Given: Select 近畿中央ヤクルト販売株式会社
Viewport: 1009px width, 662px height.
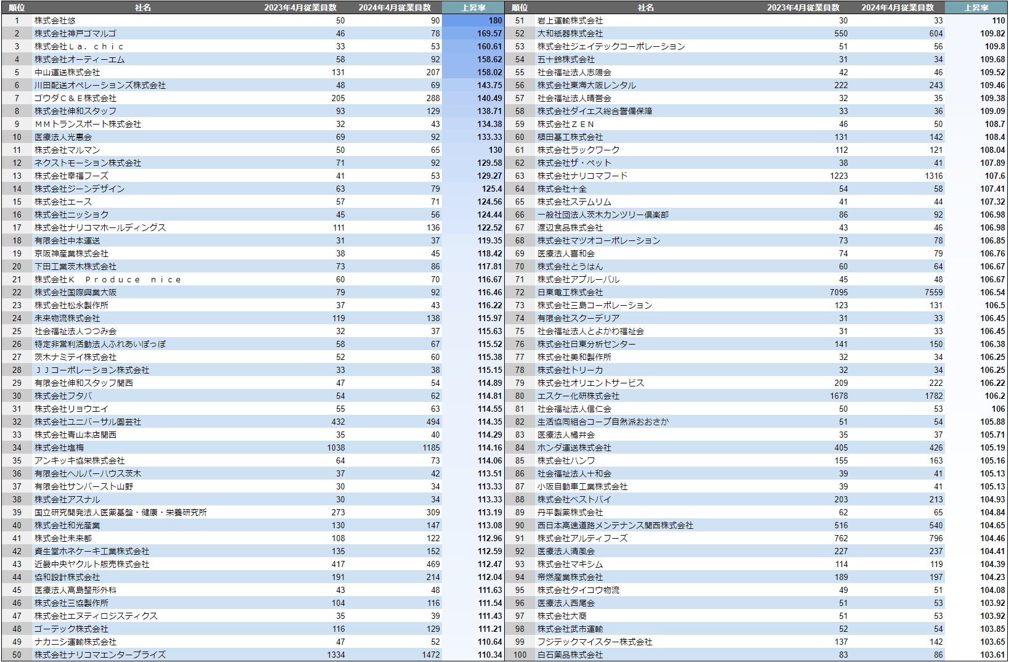Looking at the screenshot, I should click(x=92, y=564).
